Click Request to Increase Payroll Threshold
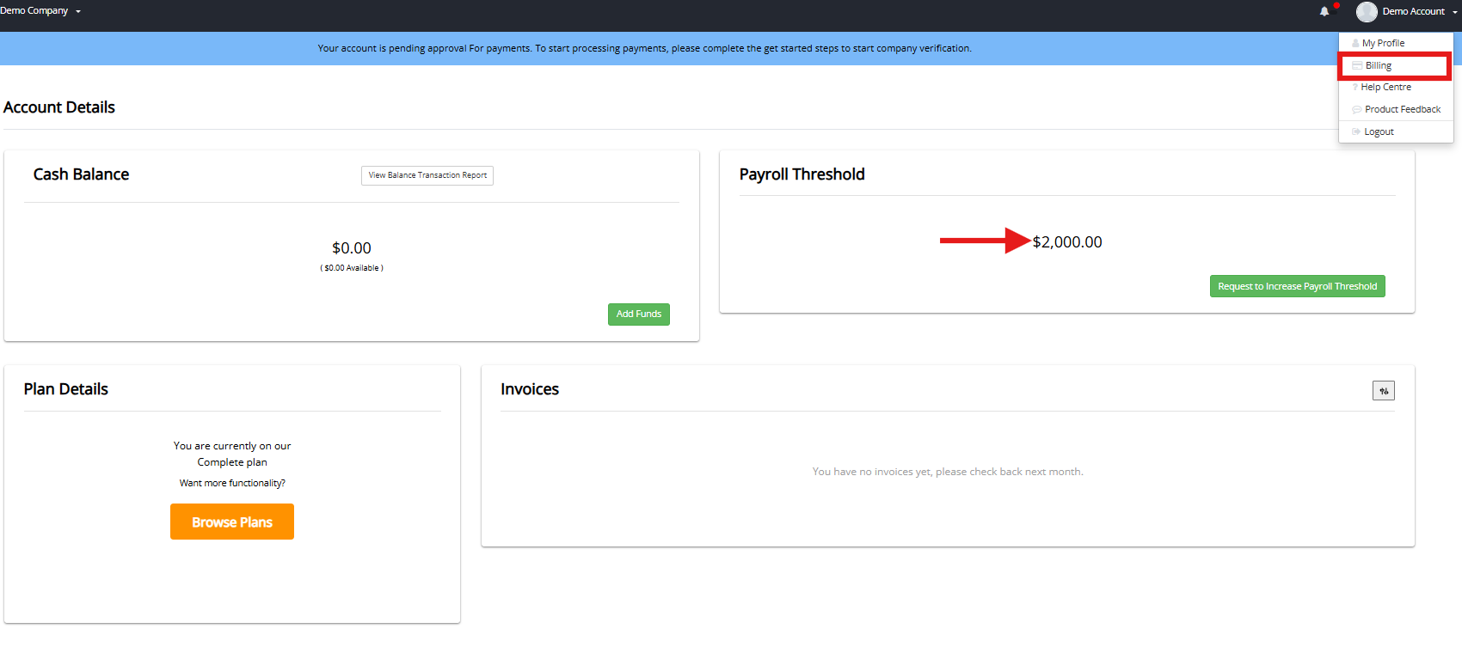The image size is (1462, 647). 1297,286
